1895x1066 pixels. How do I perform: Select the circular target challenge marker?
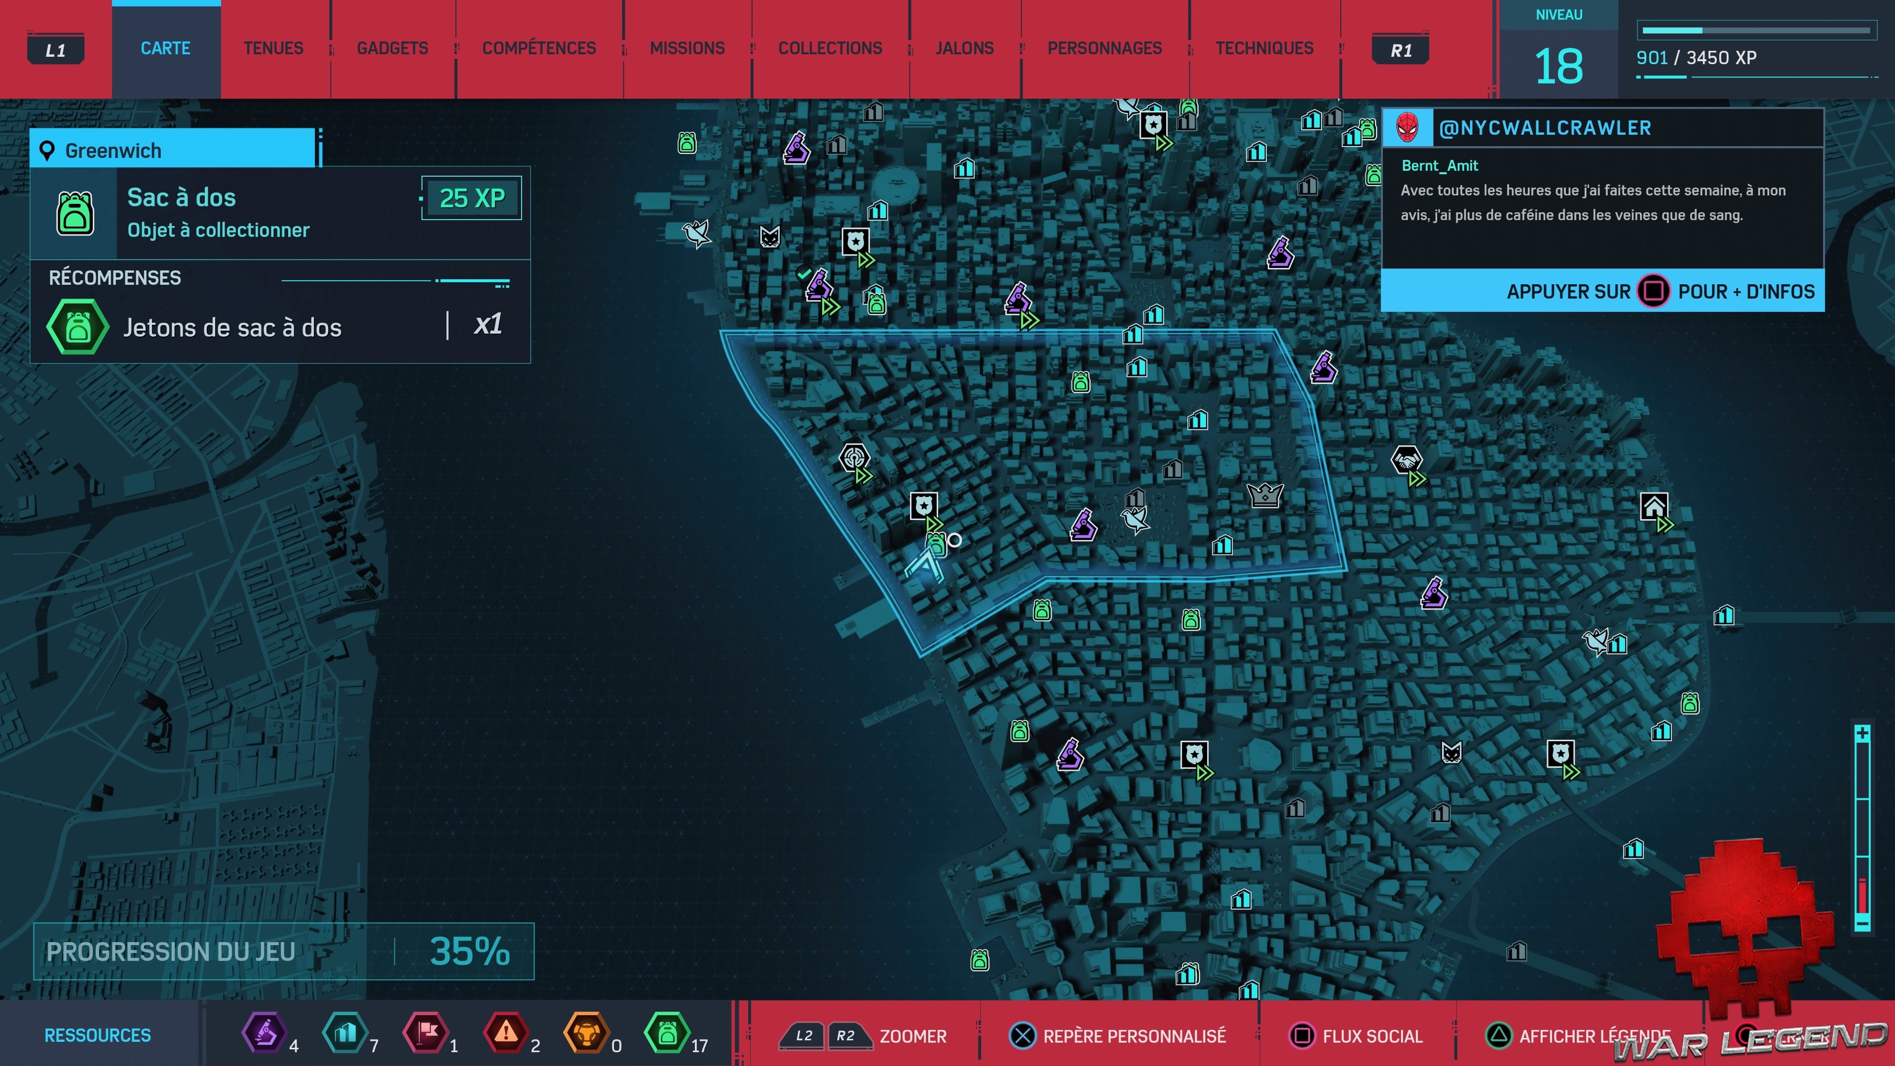tap(853, 457)
